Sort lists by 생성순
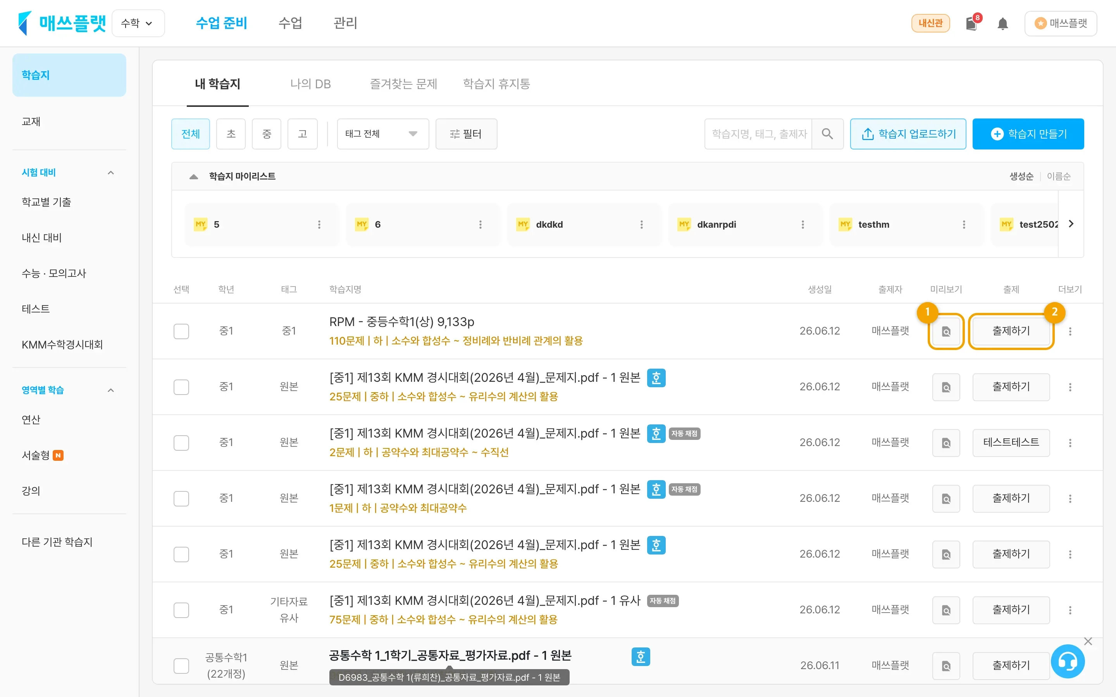 (1021, 177)
